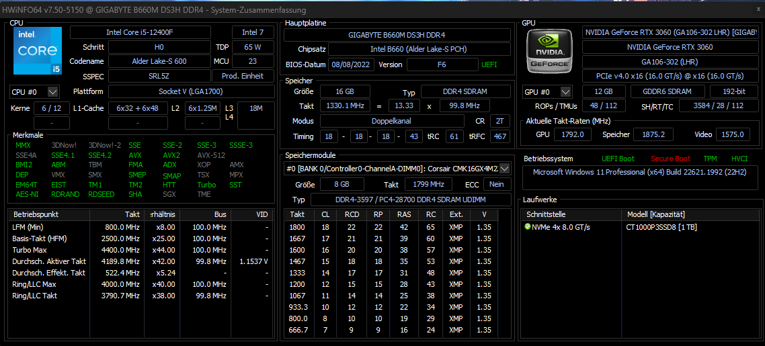Click the memory size 16 GB field

click(x=344, y=91)
